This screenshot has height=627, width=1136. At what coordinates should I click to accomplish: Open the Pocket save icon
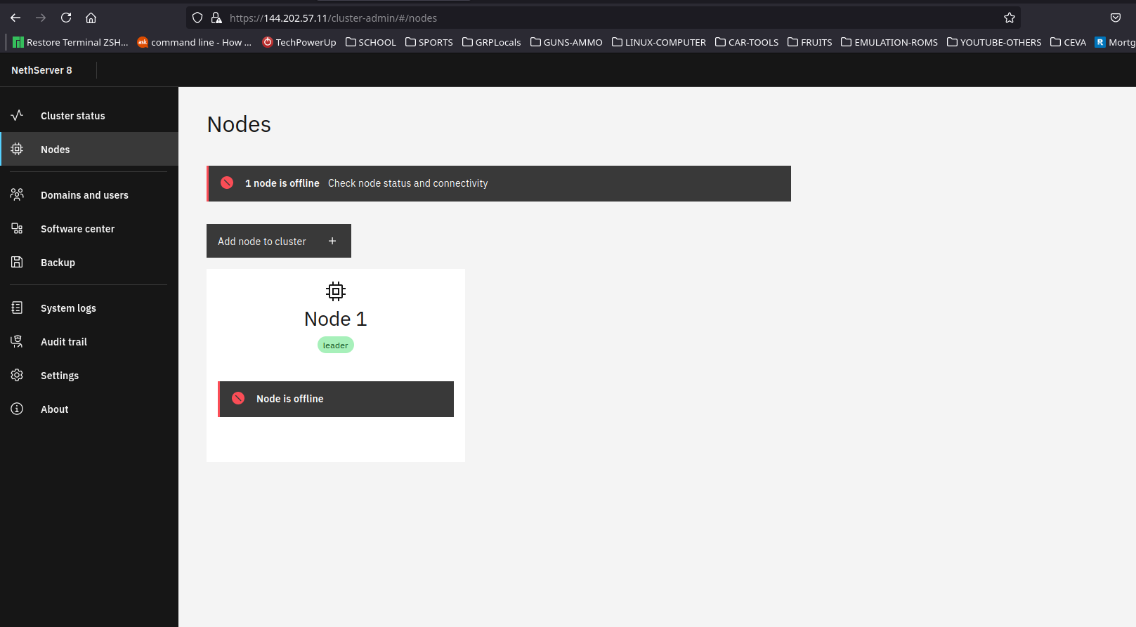(1116, 18)
